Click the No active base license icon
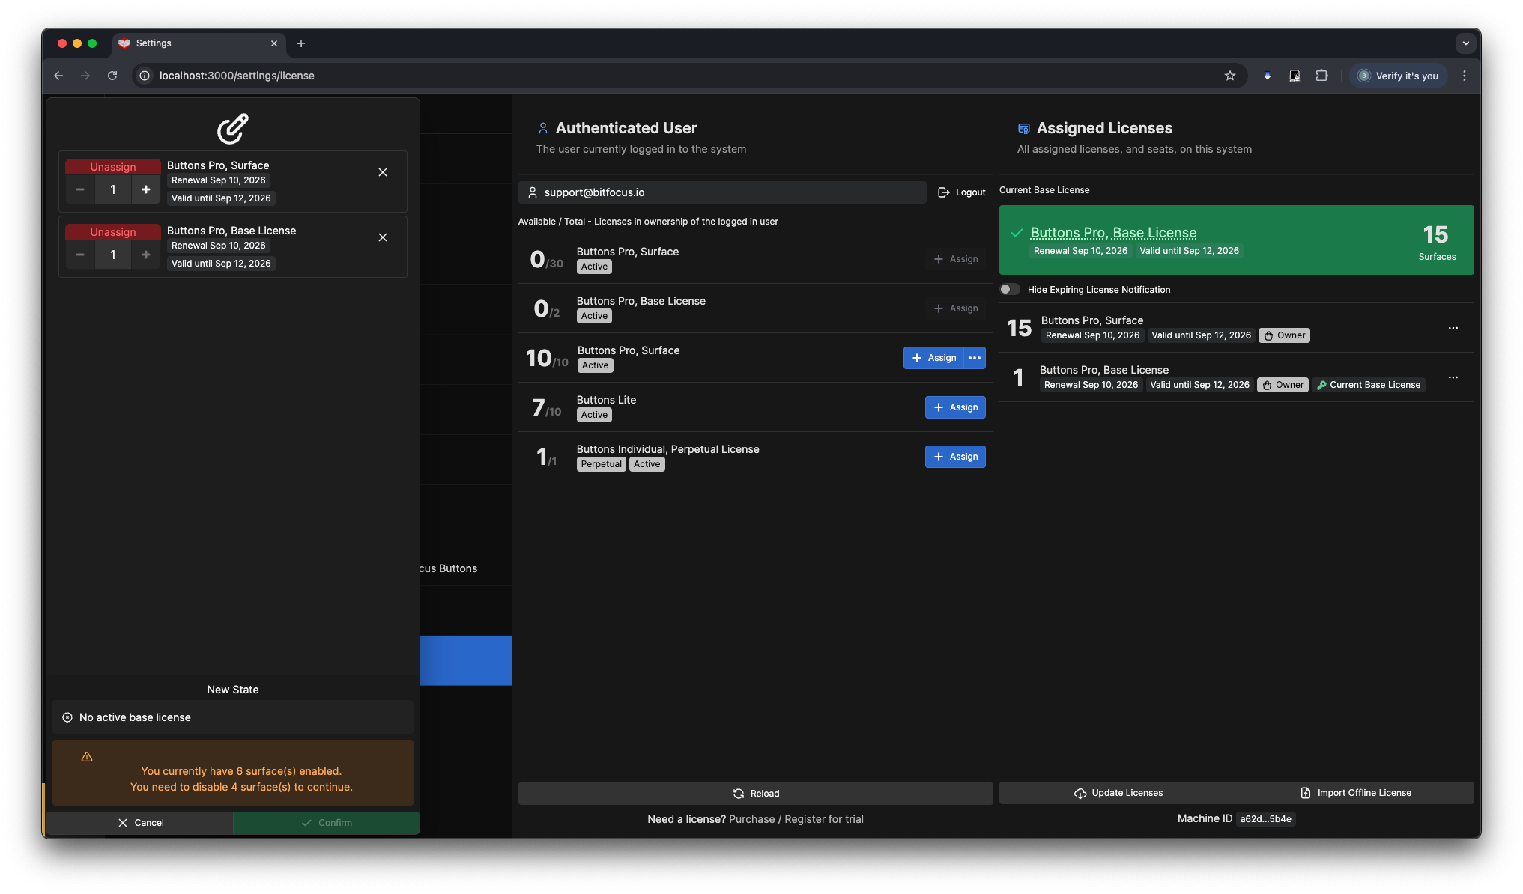Image resolution: width=1523 pixels, height=894 pixels. tap(67, 717)
